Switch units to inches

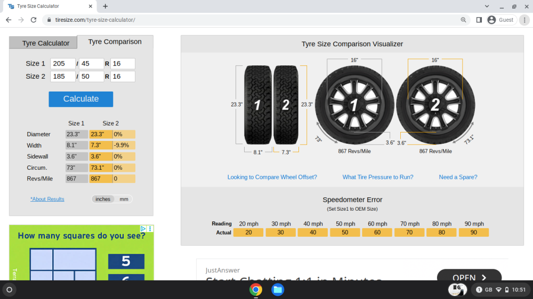pyautogui.click(x=103, y=199)
